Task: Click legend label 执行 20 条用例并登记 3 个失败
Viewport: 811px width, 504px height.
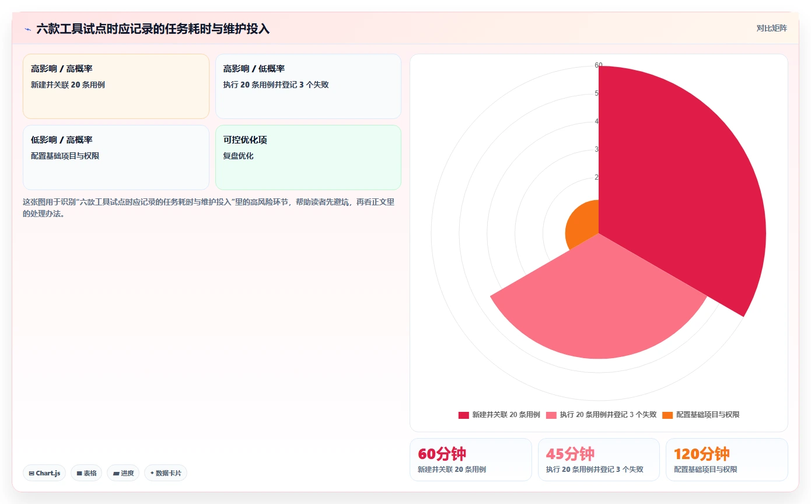Action: pos(608,415)
